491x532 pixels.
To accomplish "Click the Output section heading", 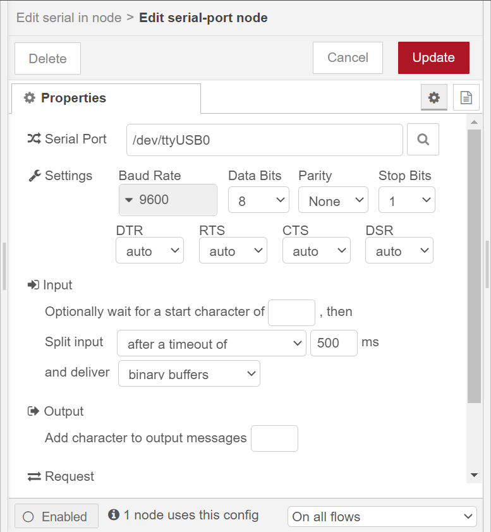I will coord(56,411).
